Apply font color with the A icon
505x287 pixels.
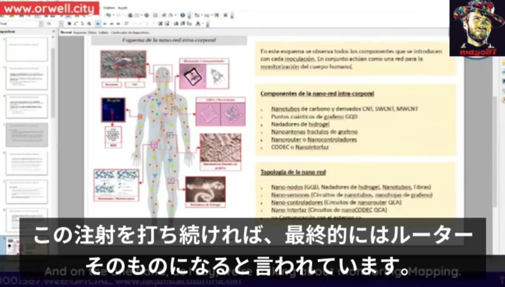click(x=198, y=24)
